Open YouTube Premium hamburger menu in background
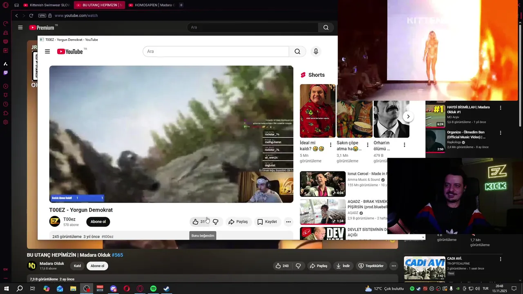Viewport: 523px width, 294px height. (x=20, y=27)
